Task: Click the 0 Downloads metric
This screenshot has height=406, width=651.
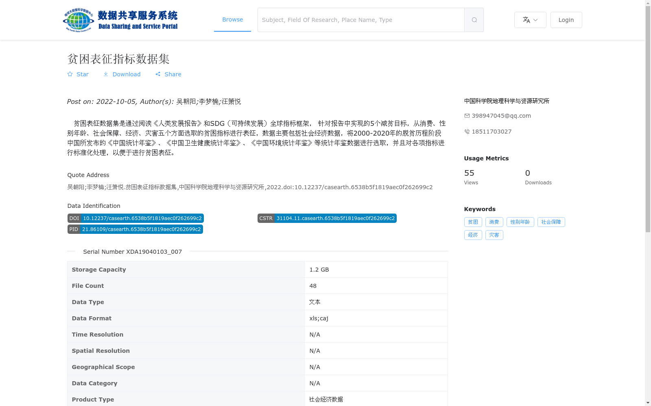Action: 538,177
